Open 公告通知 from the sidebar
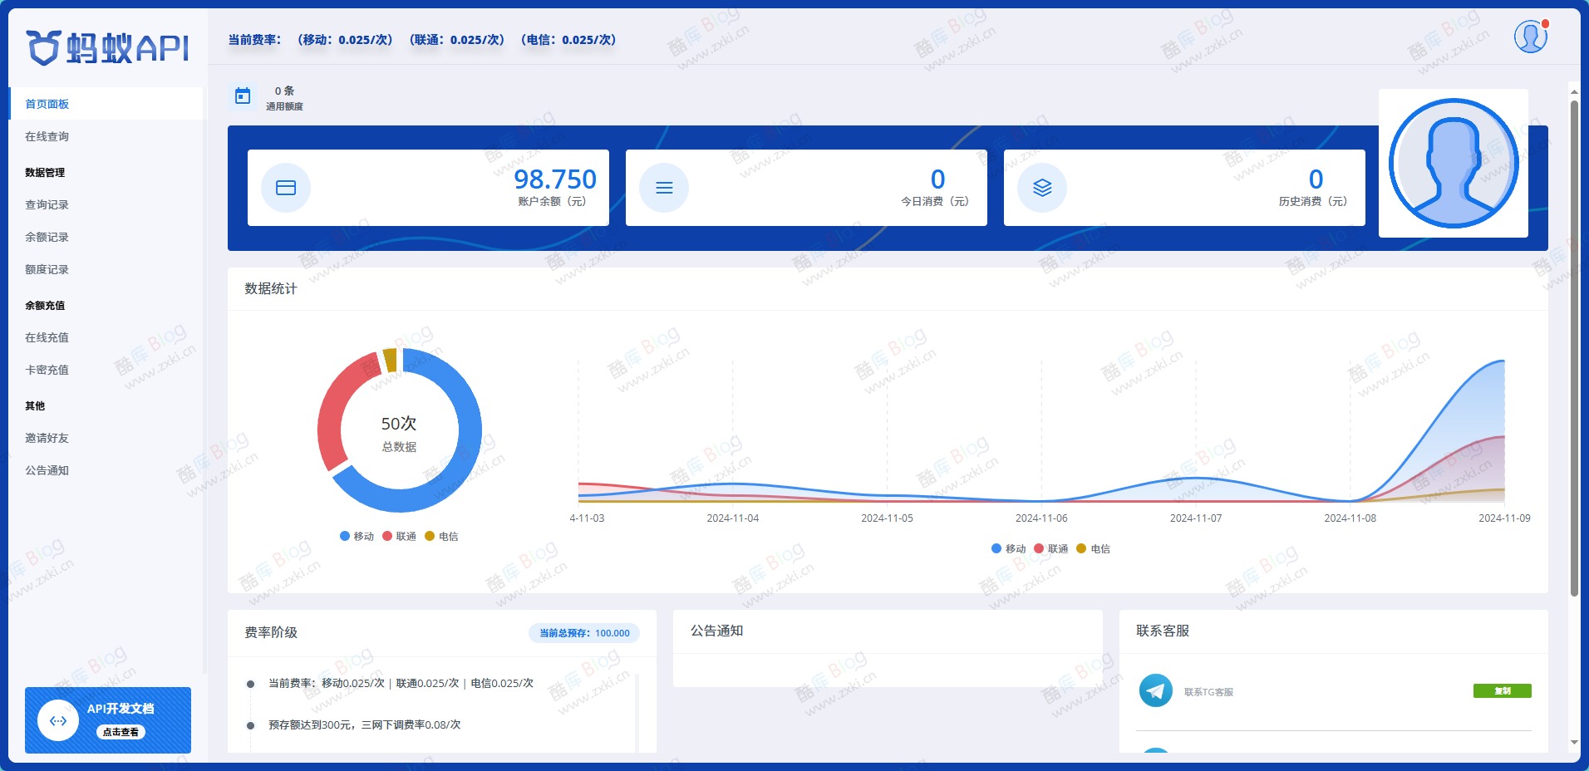1589x771 pixels. click(x=47, y=470)
